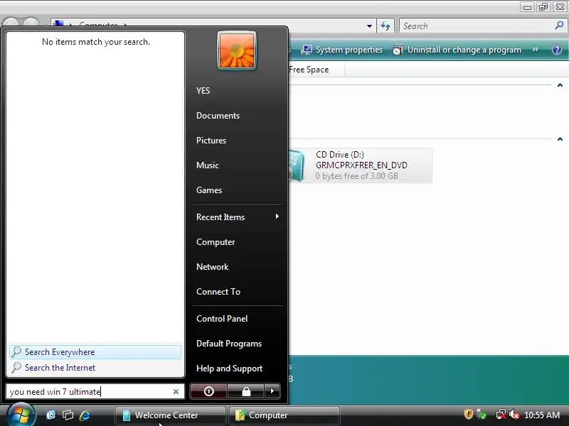This screenshot has height=426, width=569.
Task: Open Internet Explorer from Quick Launch
Action: point(85,415)
